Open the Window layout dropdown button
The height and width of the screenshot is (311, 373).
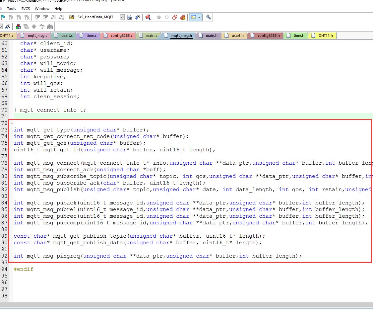coord(196,17)
